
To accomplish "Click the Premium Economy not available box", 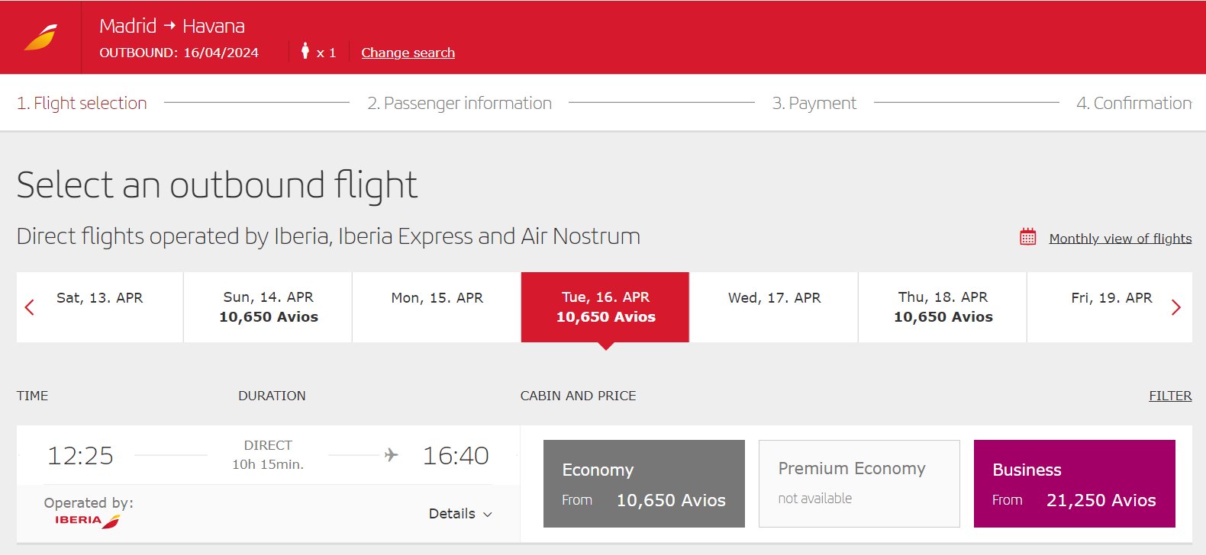I will point(859,483).
